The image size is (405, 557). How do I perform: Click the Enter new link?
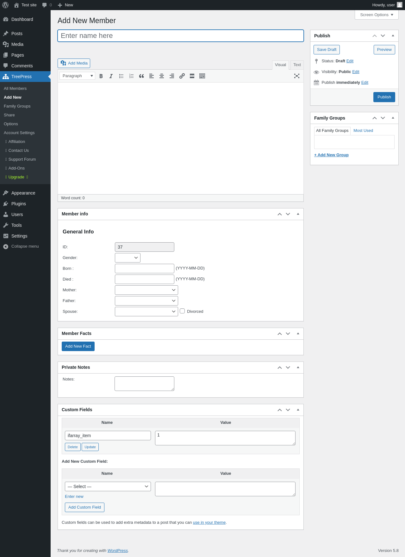tap(74, 497)
